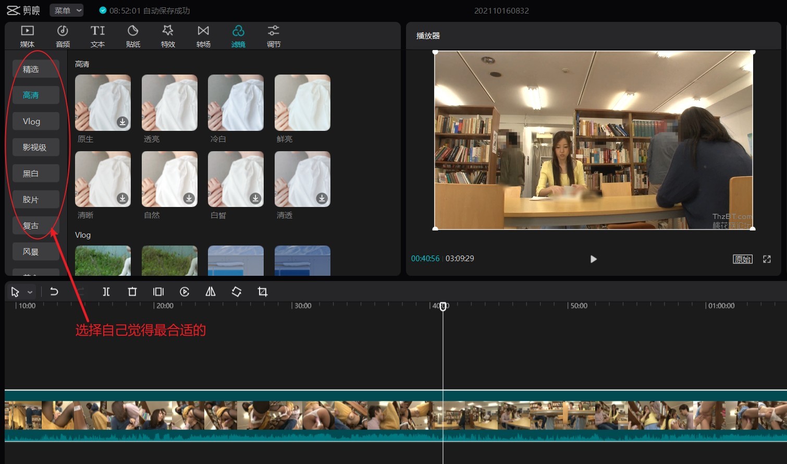Image resolution: width=787 pixels, height=464 pixels.
Task: Download the 原生 filter
Action: click(122, 122)
